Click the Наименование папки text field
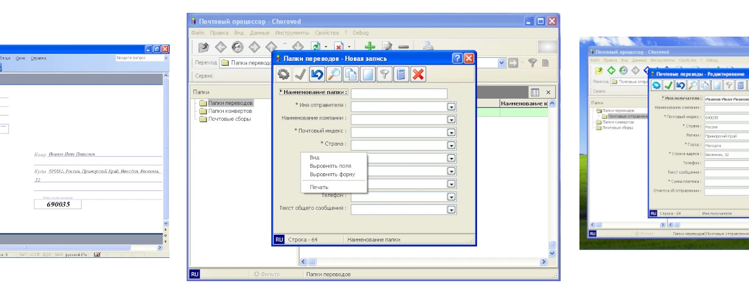Screen dimensions: 749x297 click(399, 93)
